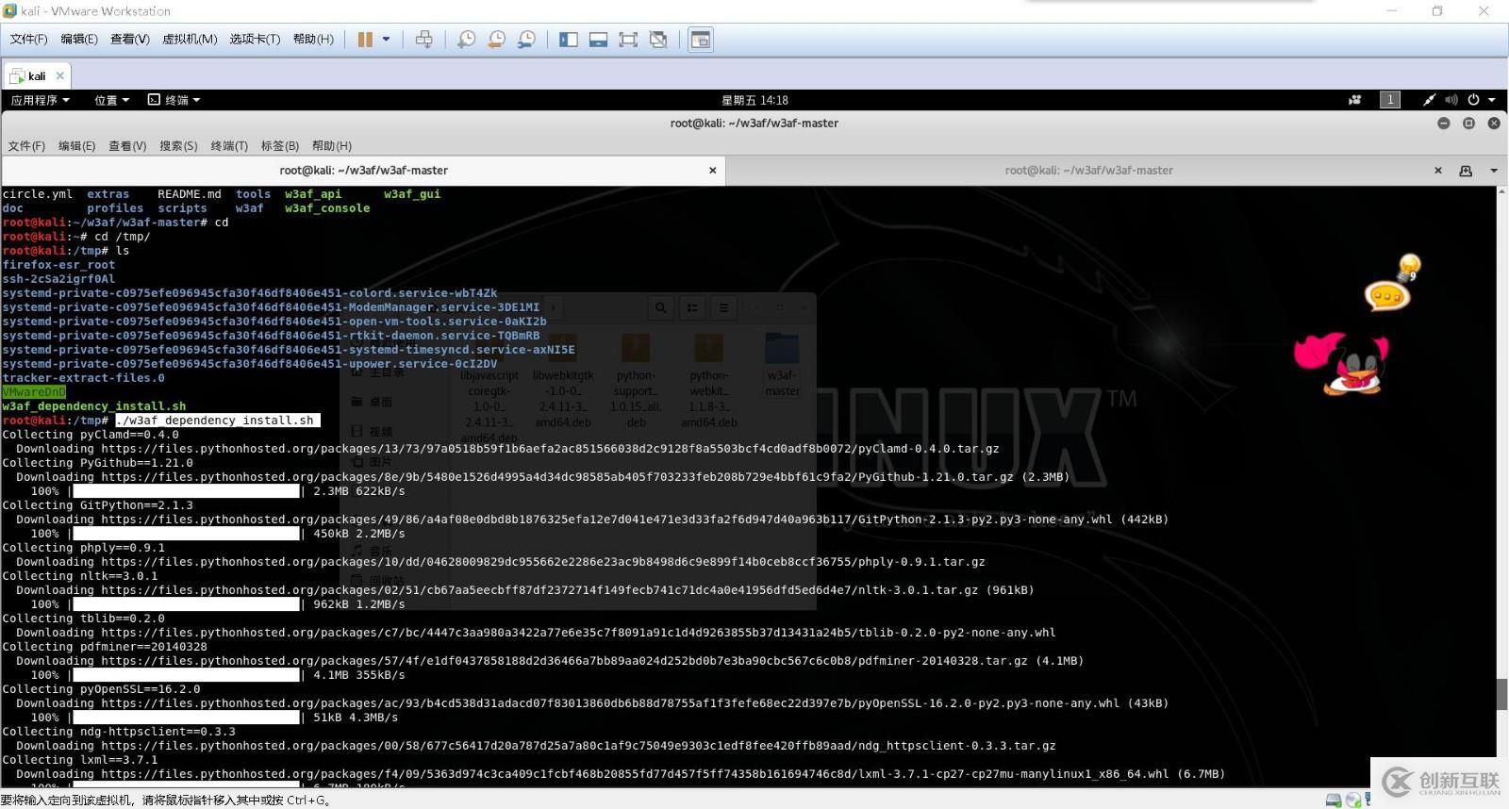Viewport: 1509px width, 809px height.
Task: Open terminal 查看(V) menu
Action: [x=127, y=146]
